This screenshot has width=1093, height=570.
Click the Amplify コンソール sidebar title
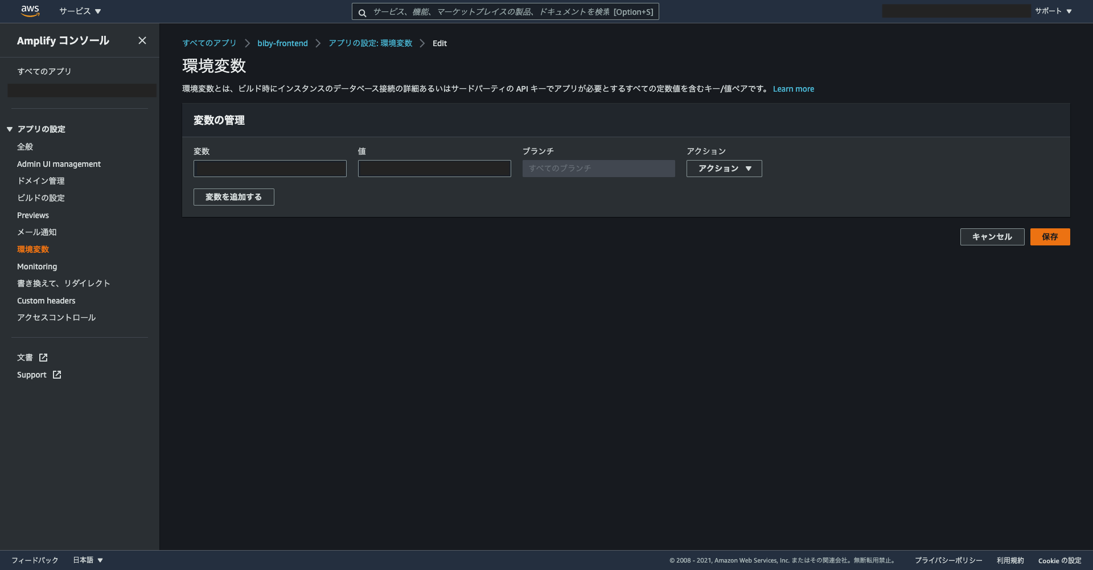point(63,40)
